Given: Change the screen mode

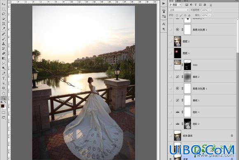Looking at the screenshot, I should point(3,118).
